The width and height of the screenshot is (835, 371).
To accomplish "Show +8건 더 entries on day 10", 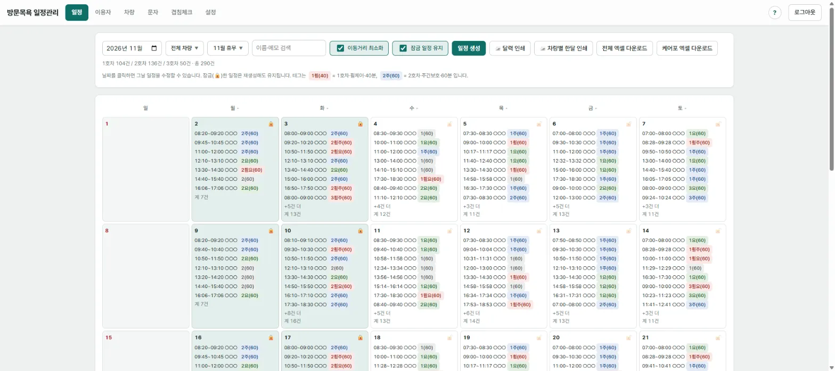I will point(292,313).
